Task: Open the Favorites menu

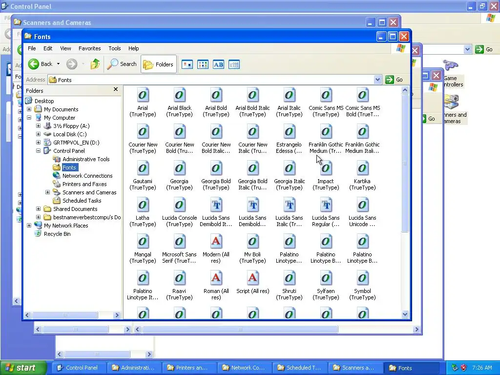Action: (x=90, y=48)
